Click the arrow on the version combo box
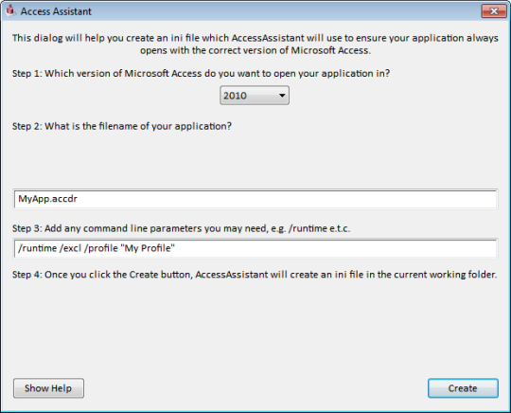This screenshot has height=413, width=511. coord(282,96)
